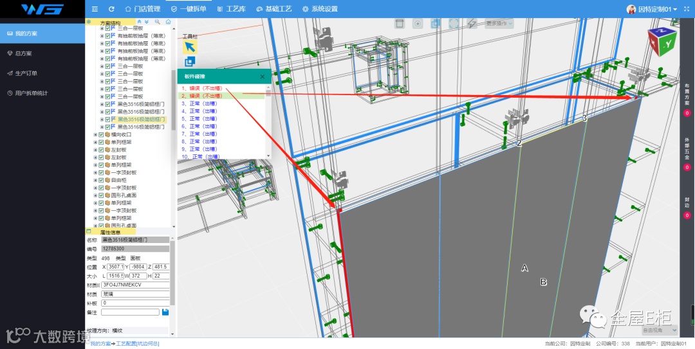Viewport: 695px width, 349px height.
Task: Click the fit-to-frame brackets icon in viewport toolbar
Action: [x=454, y=24]
